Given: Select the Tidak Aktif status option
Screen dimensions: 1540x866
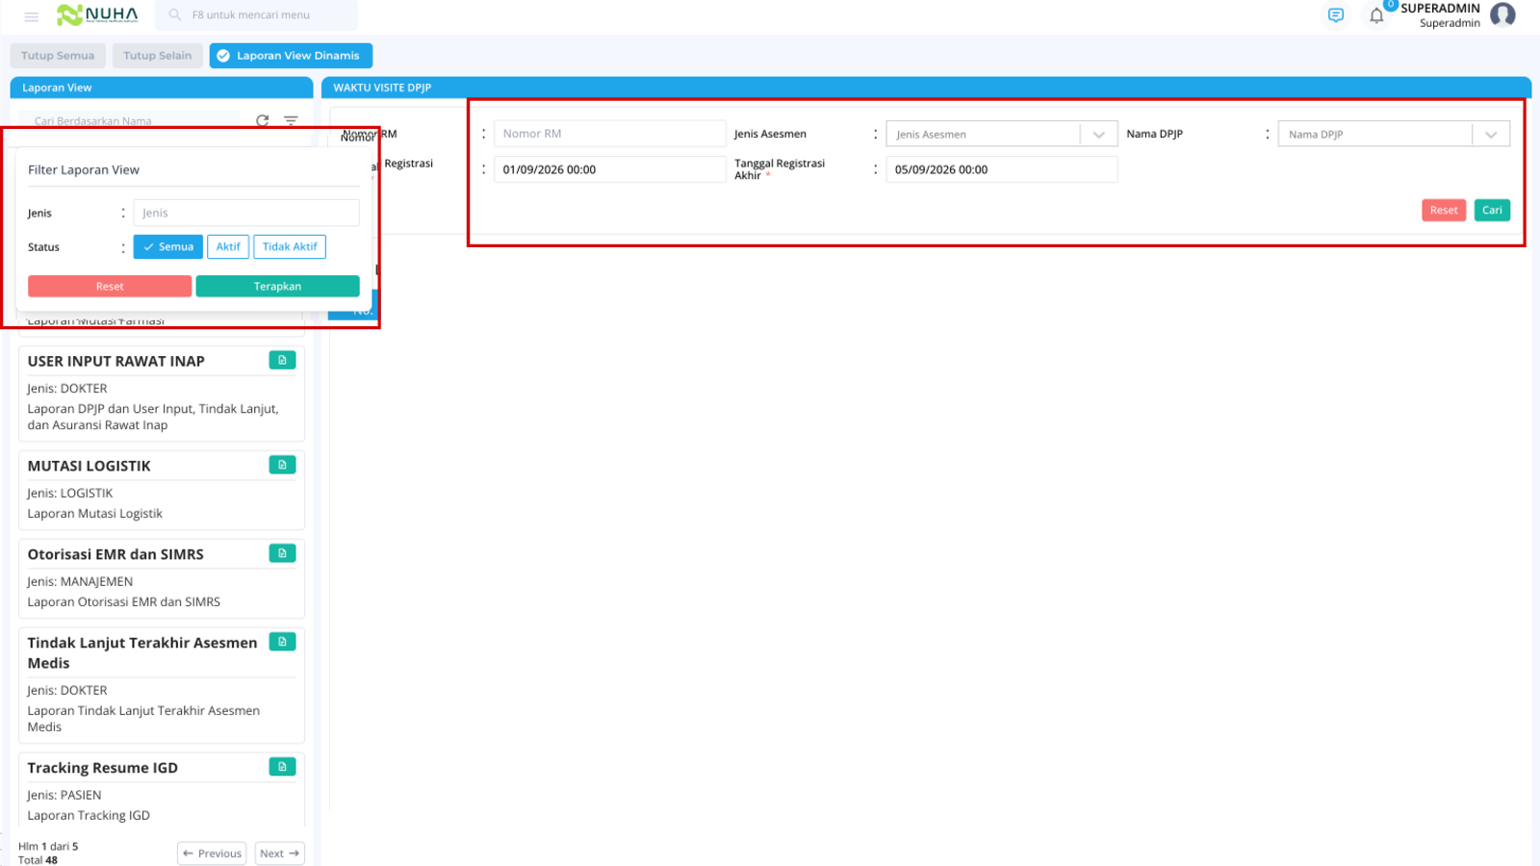Looking at the screenshot, I should point(290,247).
